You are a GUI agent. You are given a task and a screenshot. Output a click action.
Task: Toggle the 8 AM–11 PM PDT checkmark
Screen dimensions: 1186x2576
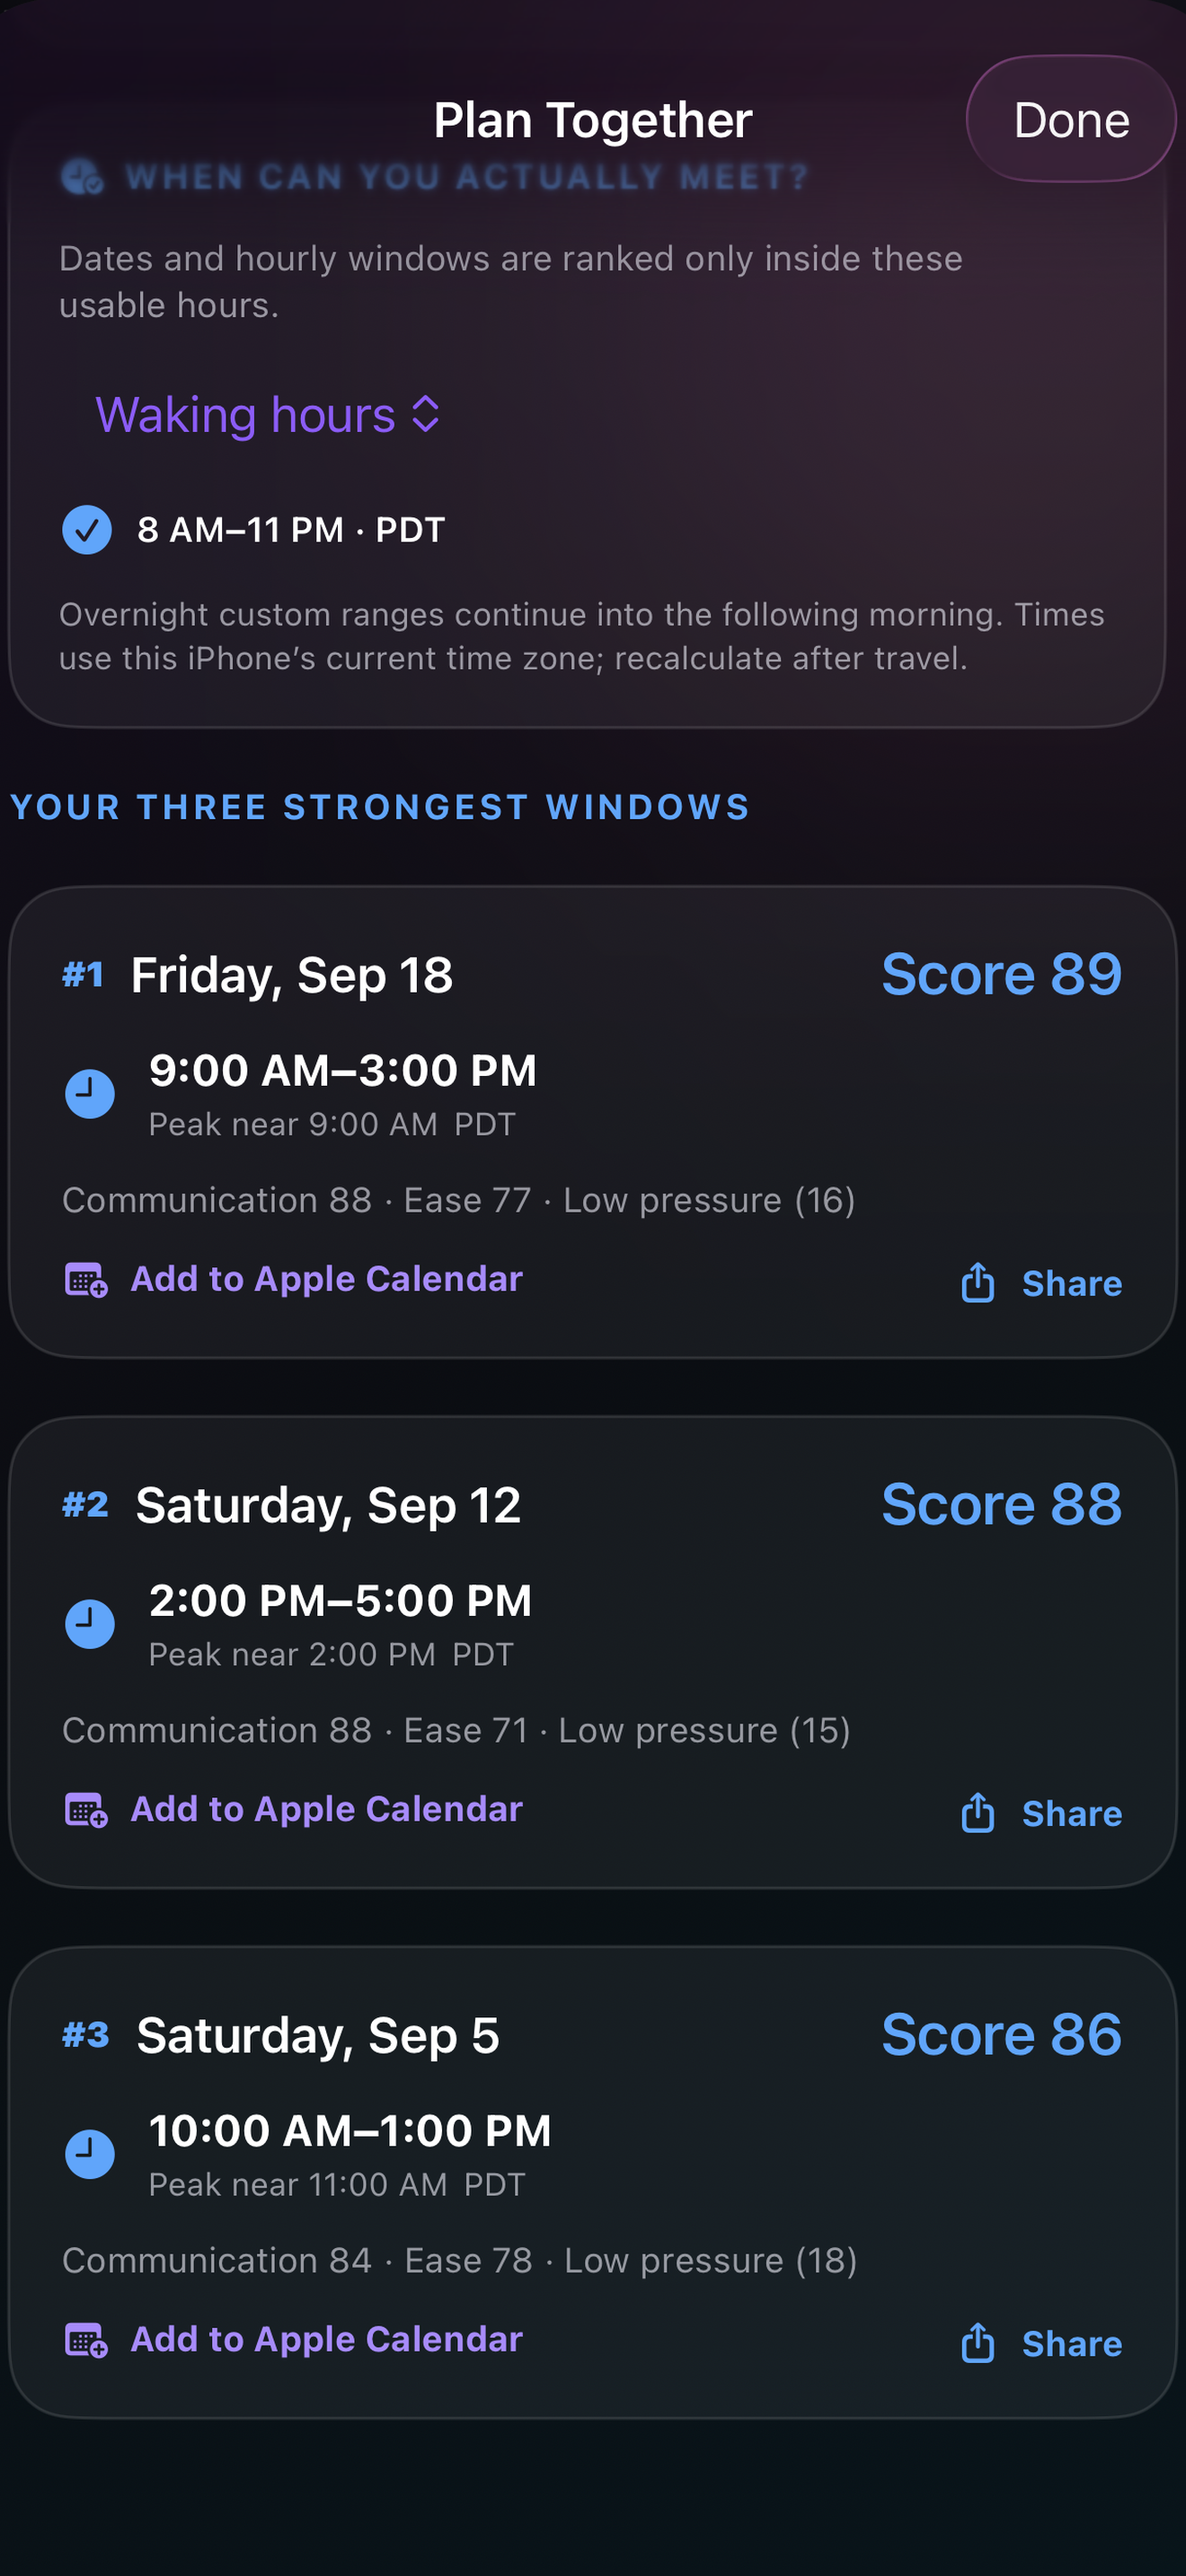point(87,530)
